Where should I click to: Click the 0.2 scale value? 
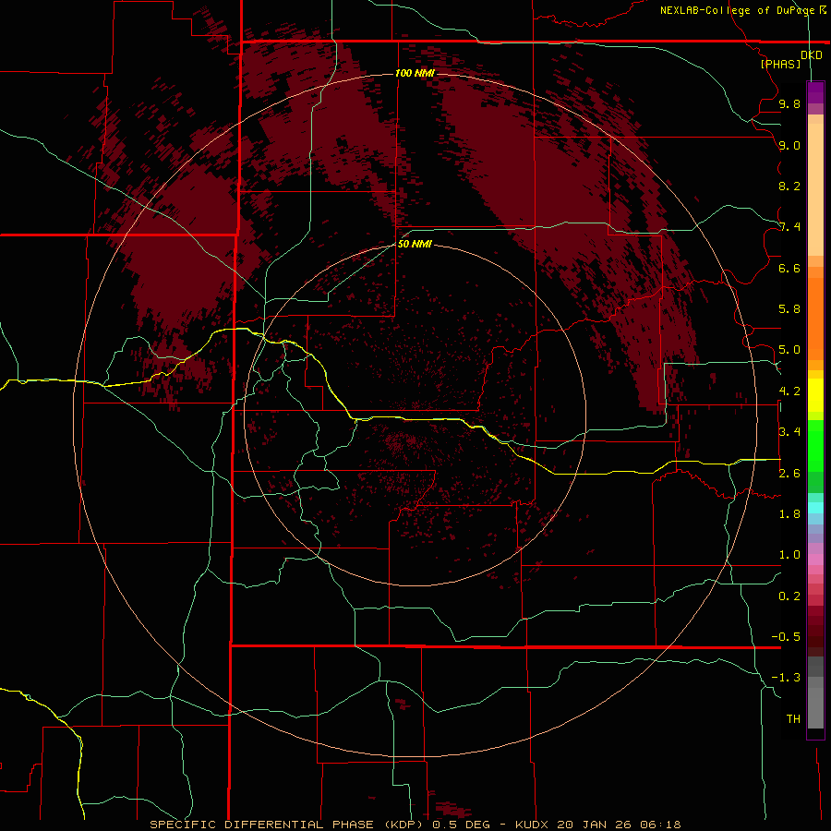(789, 596)
